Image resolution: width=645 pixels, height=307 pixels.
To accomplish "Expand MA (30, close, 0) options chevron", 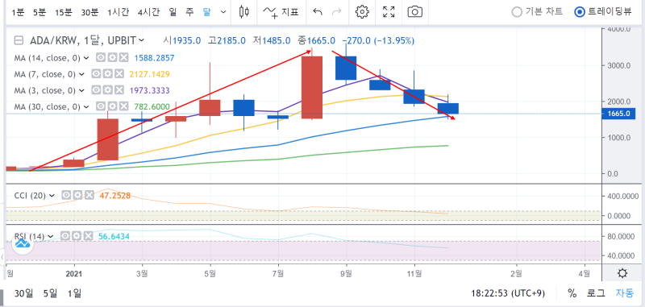I will [86, 106].
